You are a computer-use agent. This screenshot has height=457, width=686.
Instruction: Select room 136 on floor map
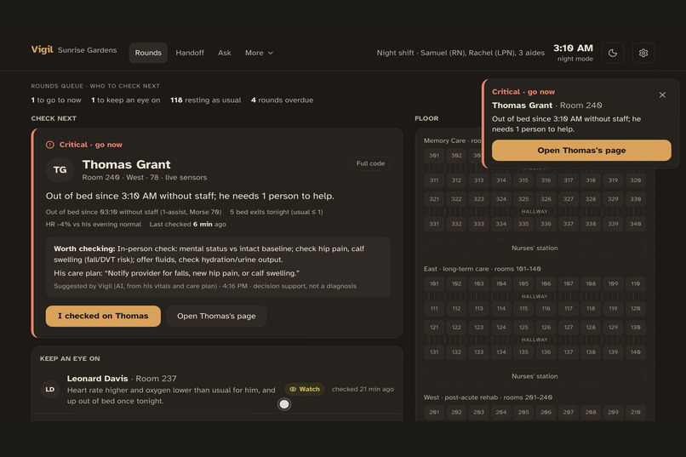[x=546, y=352]
